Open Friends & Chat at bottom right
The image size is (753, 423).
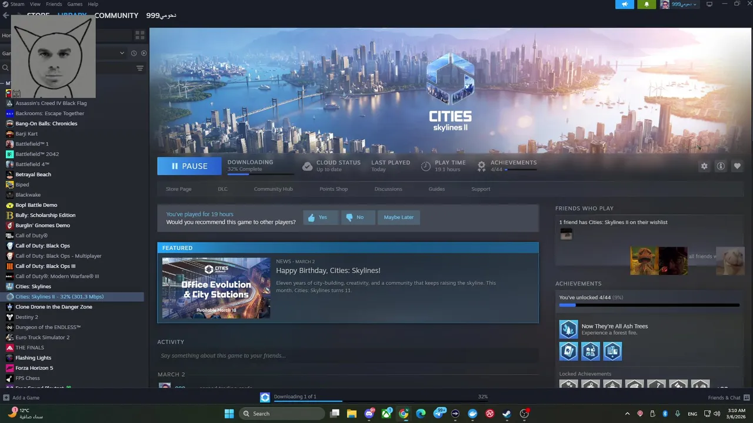728,398
